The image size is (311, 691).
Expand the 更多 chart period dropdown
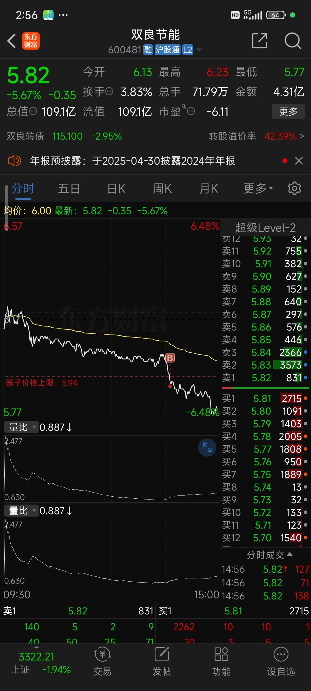click(x=258, y=189)
